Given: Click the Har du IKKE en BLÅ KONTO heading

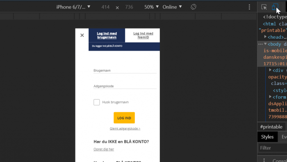Looking at the screenshot, I should tap(121, 142).
